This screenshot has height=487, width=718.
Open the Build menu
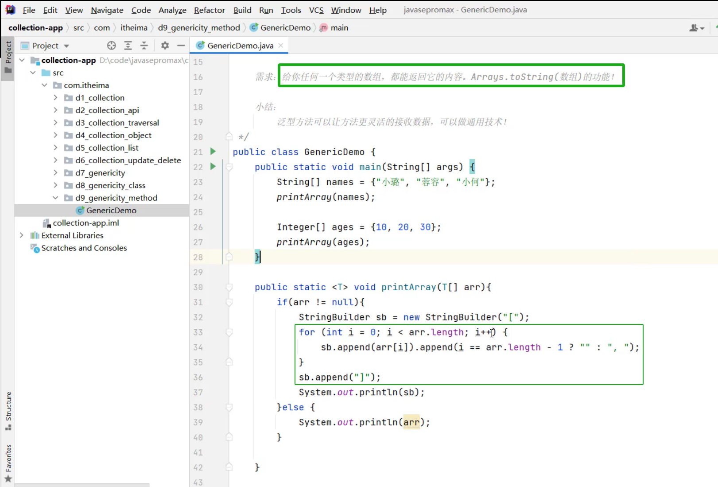click(x=242, y=10)
